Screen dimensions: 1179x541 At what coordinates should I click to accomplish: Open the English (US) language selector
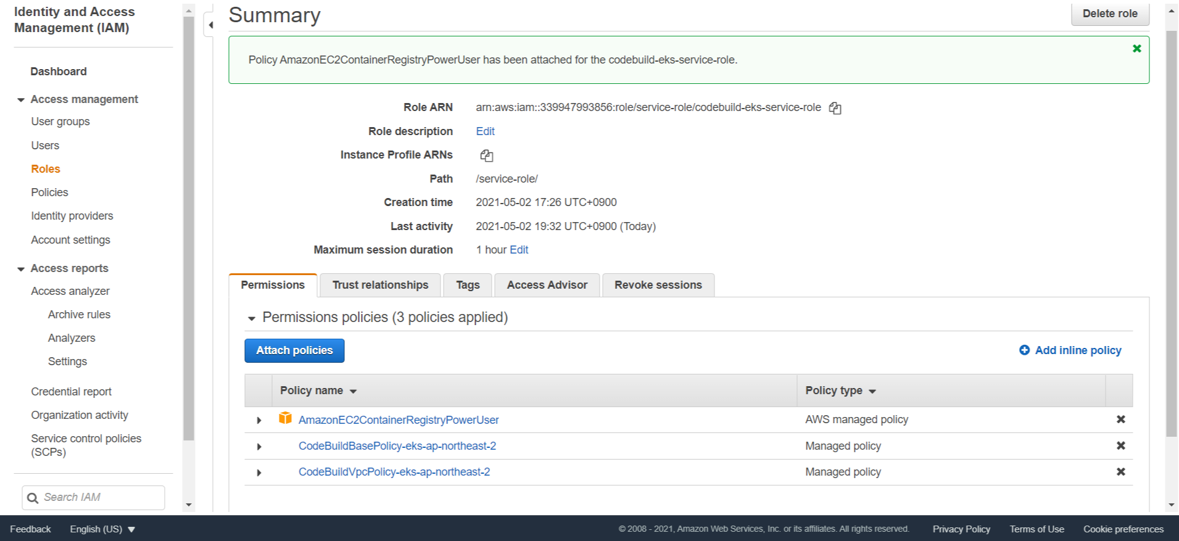click(102, 529)
